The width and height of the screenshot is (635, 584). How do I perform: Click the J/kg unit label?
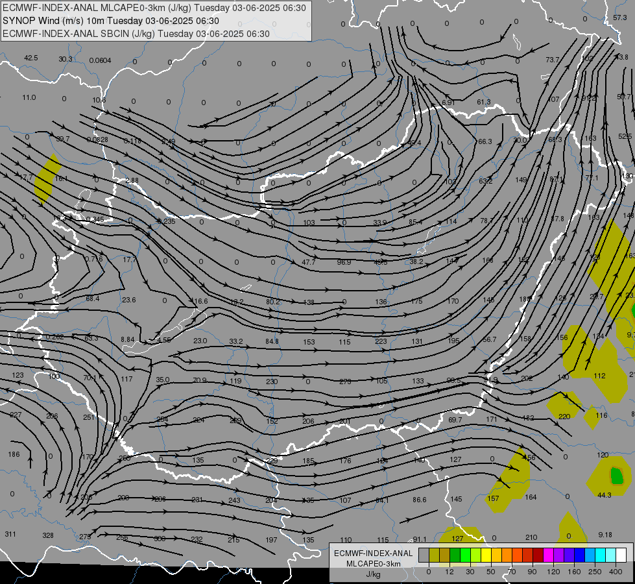click(374, 574)
